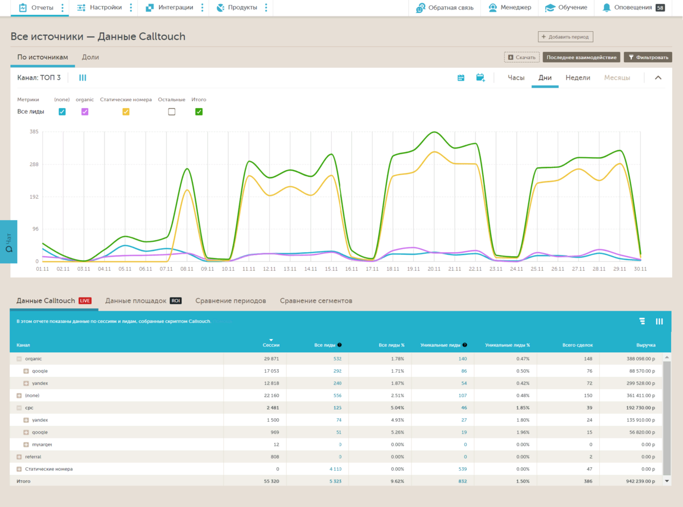Select the Недели granularity tab
This screenshot has height=507, width=683.
[x=578, y=77]
